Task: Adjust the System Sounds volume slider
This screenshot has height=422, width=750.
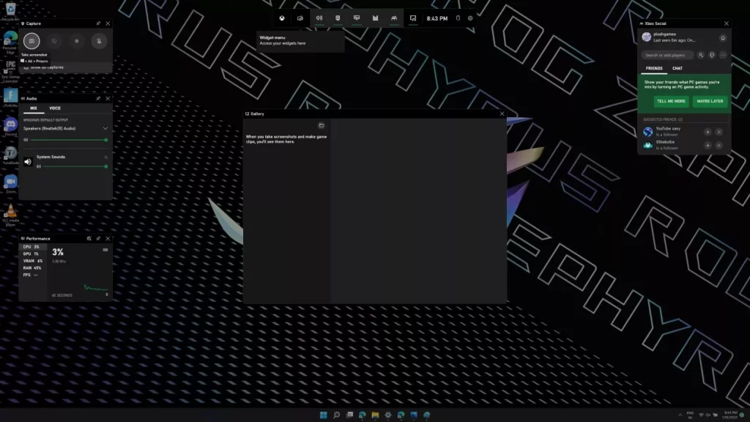Action: [x=75, y=166]
